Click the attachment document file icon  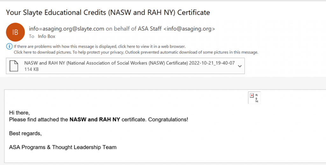[x=14, y=66]
